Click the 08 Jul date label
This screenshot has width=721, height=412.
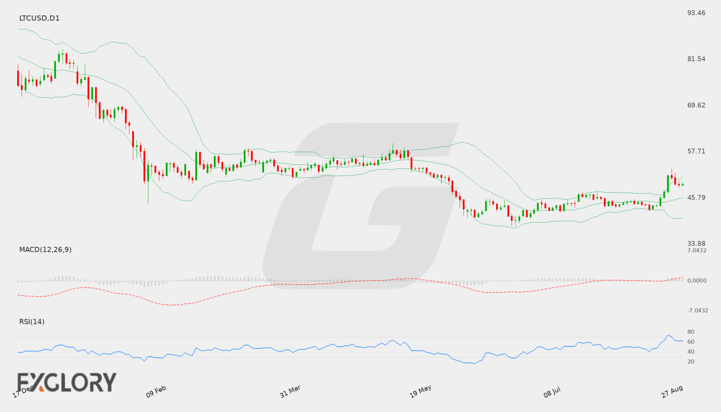[x=552, y=392]
